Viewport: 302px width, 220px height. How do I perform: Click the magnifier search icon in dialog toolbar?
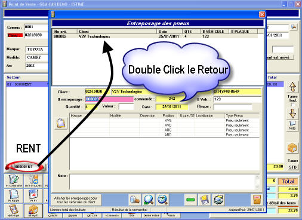[149, 200]
